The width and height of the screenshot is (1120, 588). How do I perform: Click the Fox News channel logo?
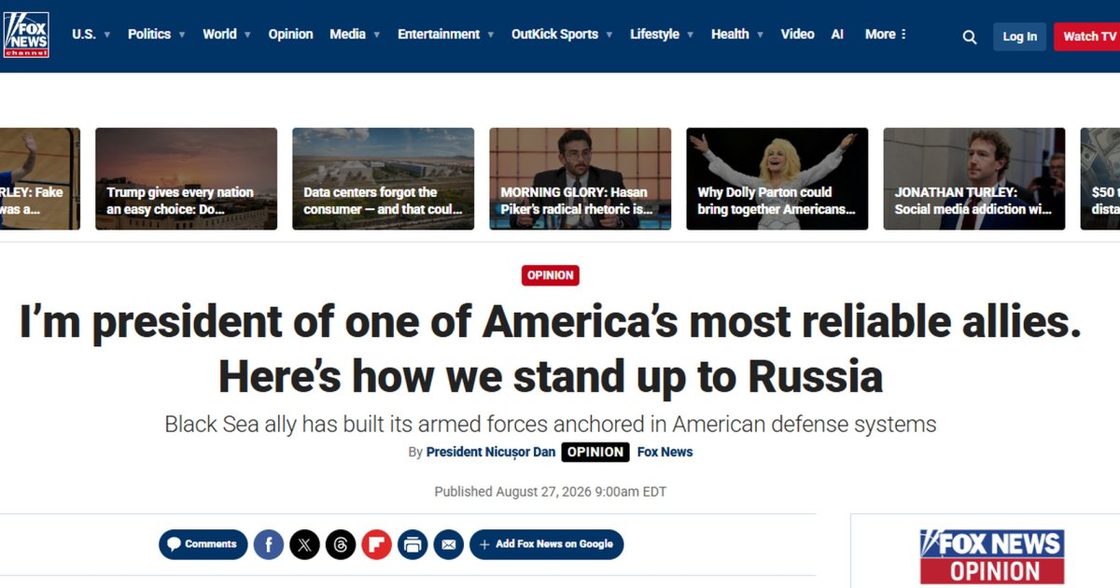click(x=26, y=35)
